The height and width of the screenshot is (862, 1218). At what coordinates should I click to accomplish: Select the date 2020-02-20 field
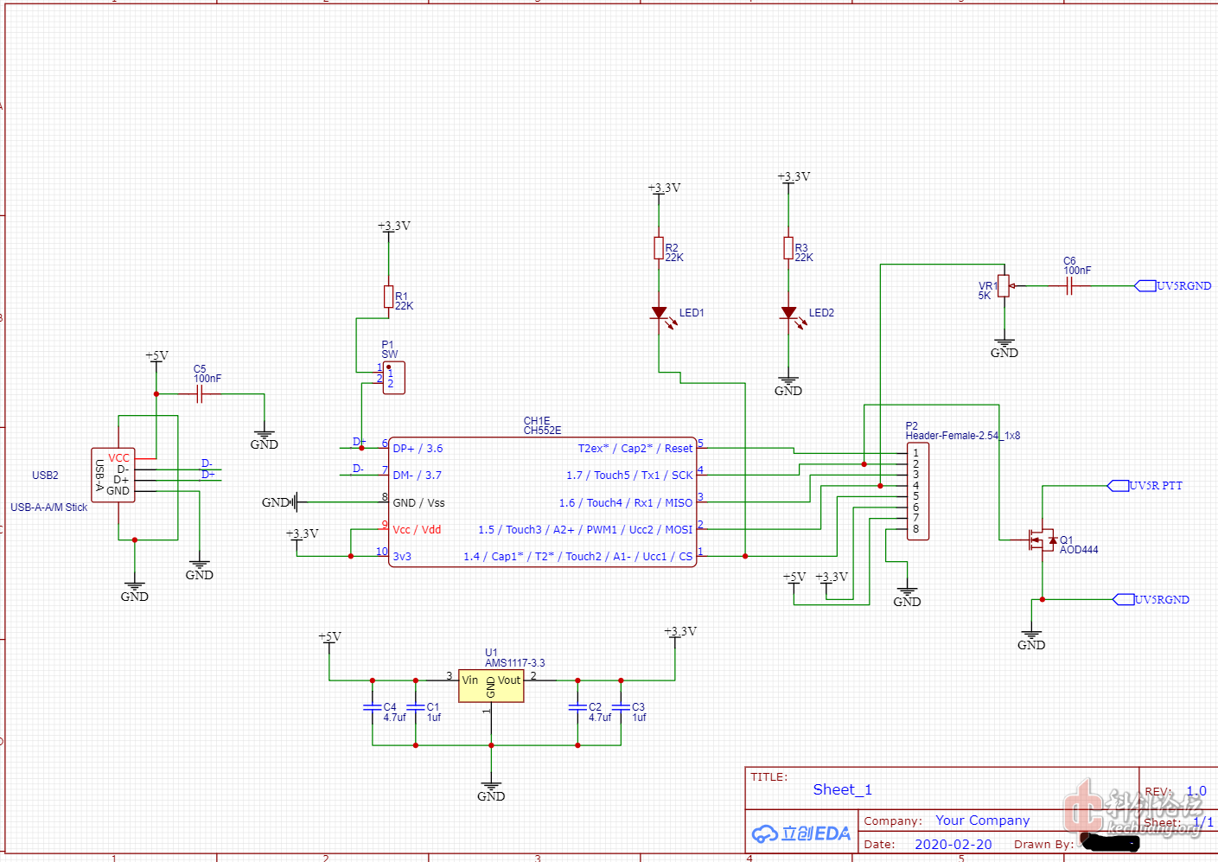tap(953, 844)
